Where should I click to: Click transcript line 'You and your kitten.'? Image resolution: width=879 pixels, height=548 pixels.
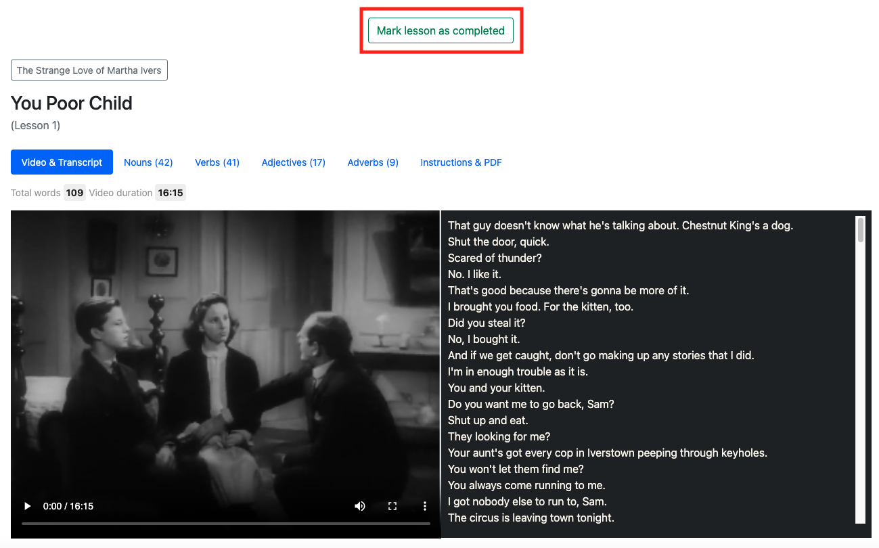pos(496,388)
